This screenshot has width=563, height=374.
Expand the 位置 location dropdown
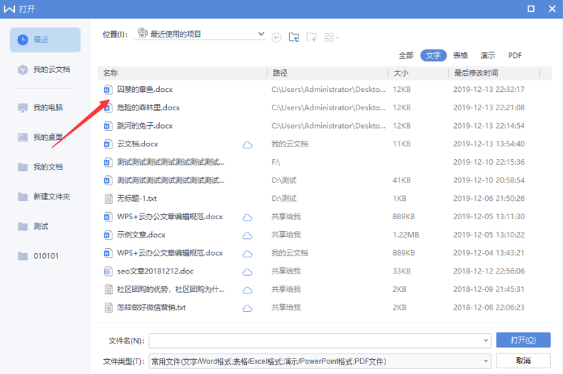click(261, 34)
